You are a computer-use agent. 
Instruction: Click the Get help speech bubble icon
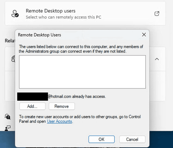[x=7, y=117]
